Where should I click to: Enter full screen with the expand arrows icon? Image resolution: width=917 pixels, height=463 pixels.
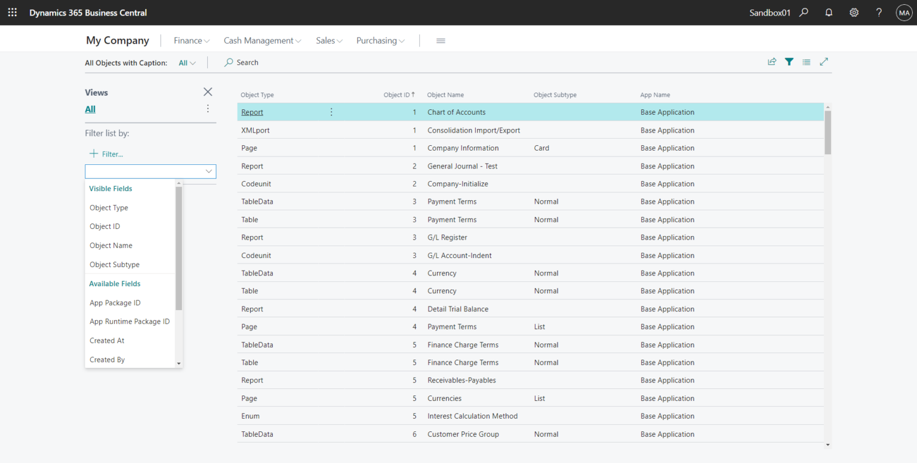click(x=824, y=62)
